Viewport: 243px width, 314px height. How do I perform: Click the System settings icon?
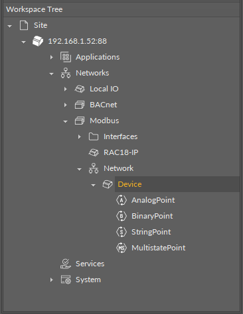(66, 280)
